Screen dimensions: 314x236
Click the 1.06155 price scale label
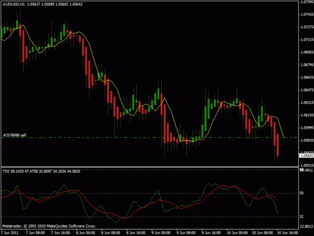point(307,115)
